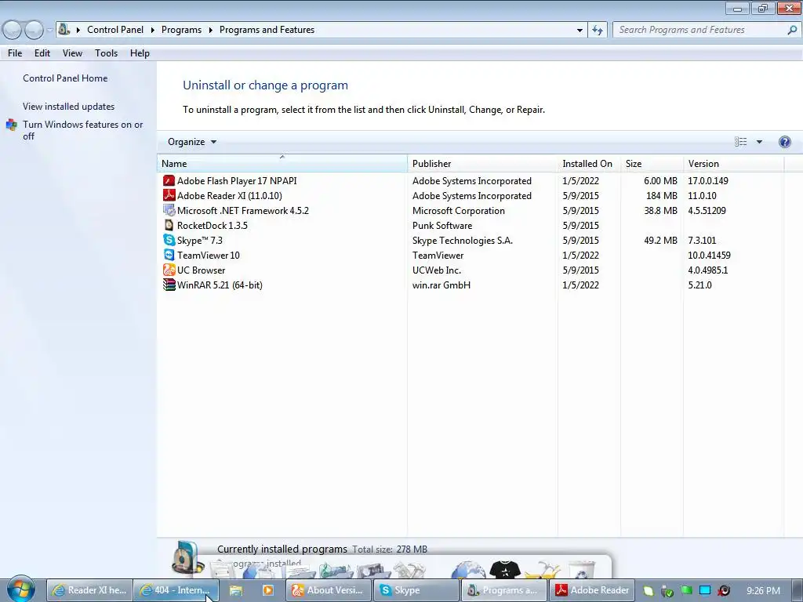Click Programs and Features breadcrumb

point(267,30)
